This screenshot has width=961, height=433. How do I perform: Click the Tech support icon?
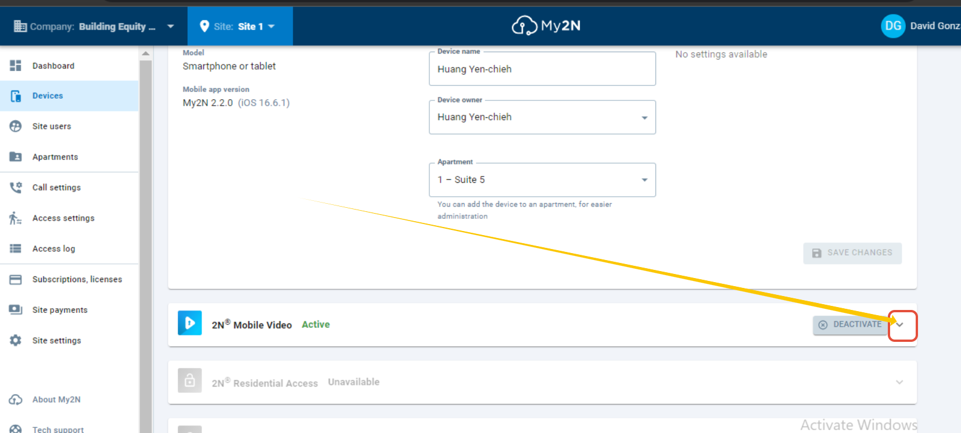click(x=16, y=429)
